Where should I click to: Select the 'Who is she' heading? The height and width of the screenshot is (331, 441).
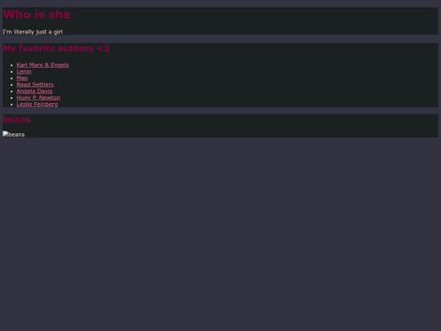pyautogui.click(x=37, y=15)
